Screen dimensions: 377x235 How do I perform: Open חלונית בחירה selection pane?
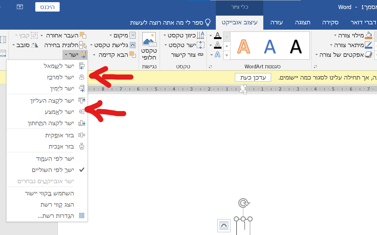pyautogui.click(x=65, y=45)
